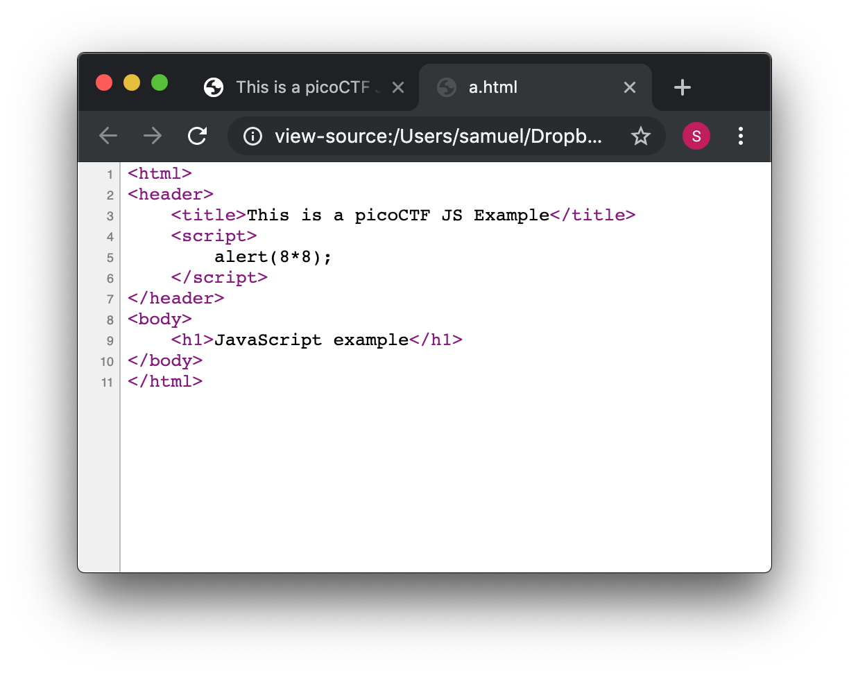Close the picoCTF tab
Image resolution: width=849 pixels, height=675 pixels.
tap(398, 87)
